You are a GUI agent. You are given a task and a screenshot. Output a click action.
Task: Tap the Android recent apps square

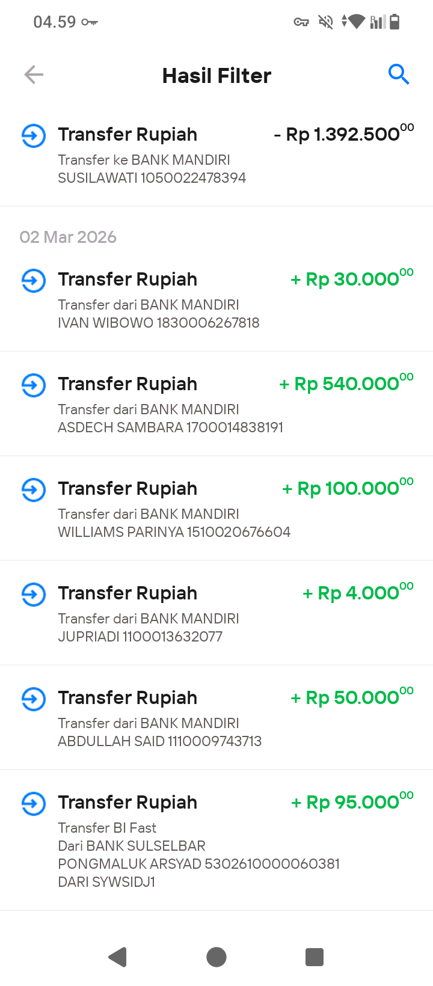pyautogui.click(x=315, y=957)
